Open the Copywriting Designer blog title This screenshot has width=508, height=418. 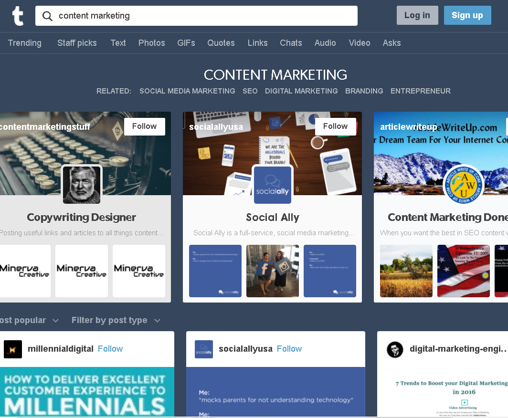[x=81, y=217]
